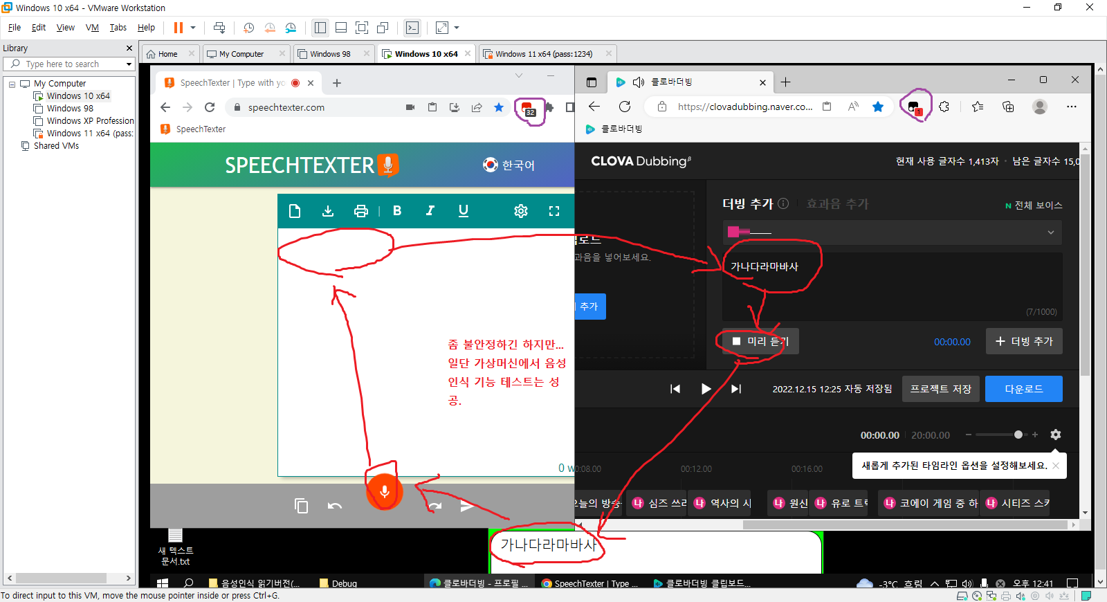Take a snapshot of this virtual machine
This screenshot has height=602, width=1107.
[x=248, y=28]
